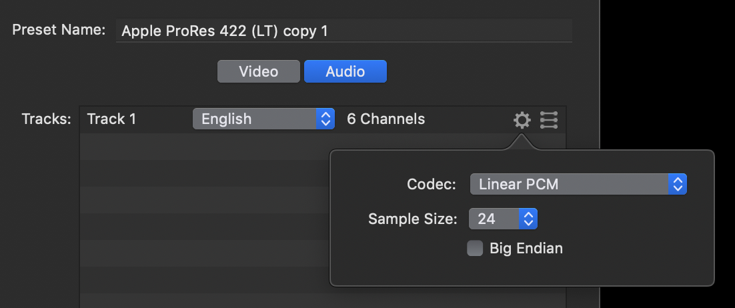
Task: Switch to the Video tab
Action: [x=259, y=71]
